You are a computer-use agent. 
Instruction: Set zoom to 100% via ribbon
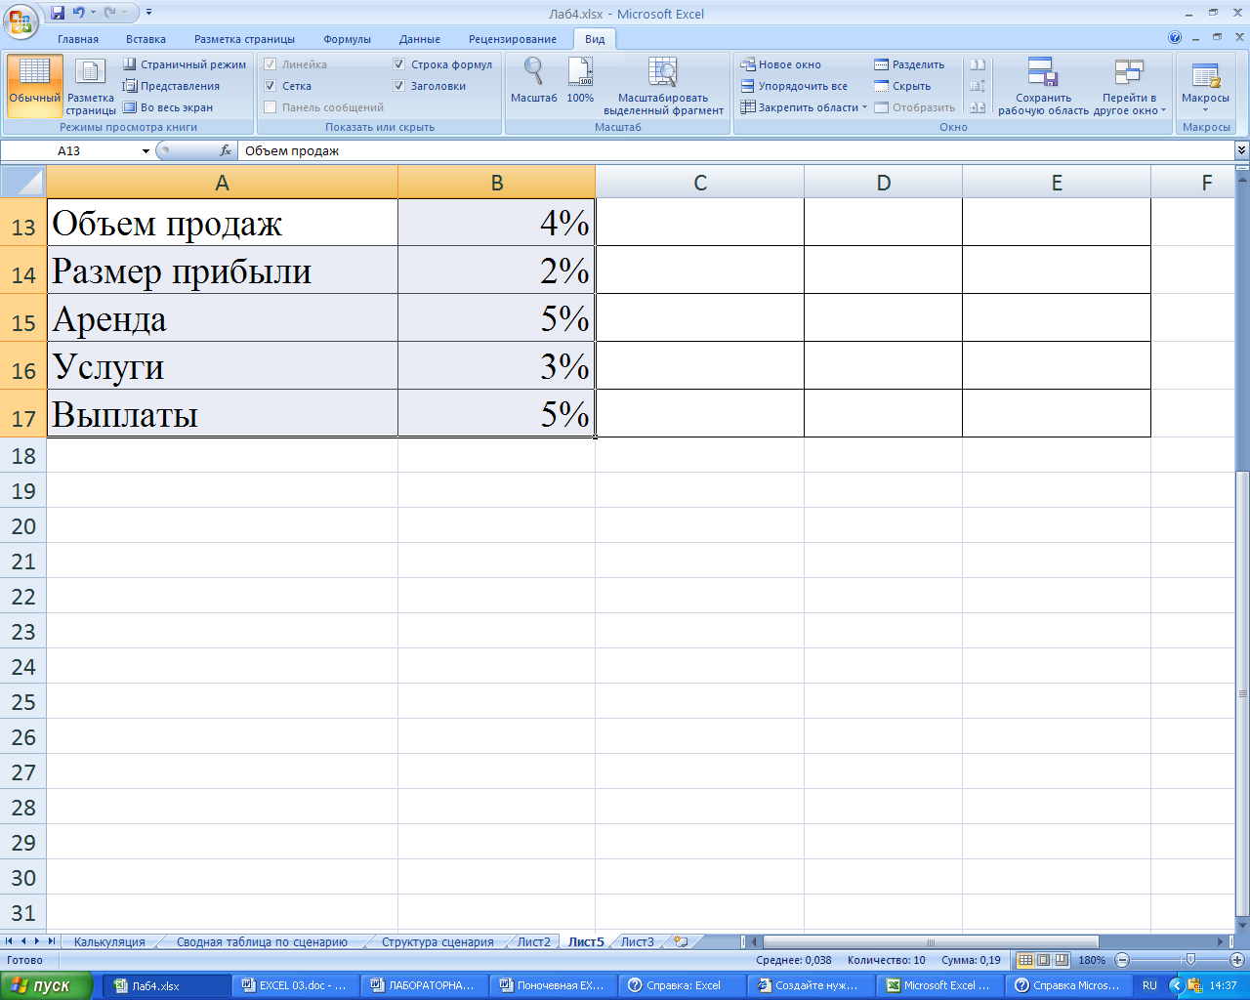580,80
